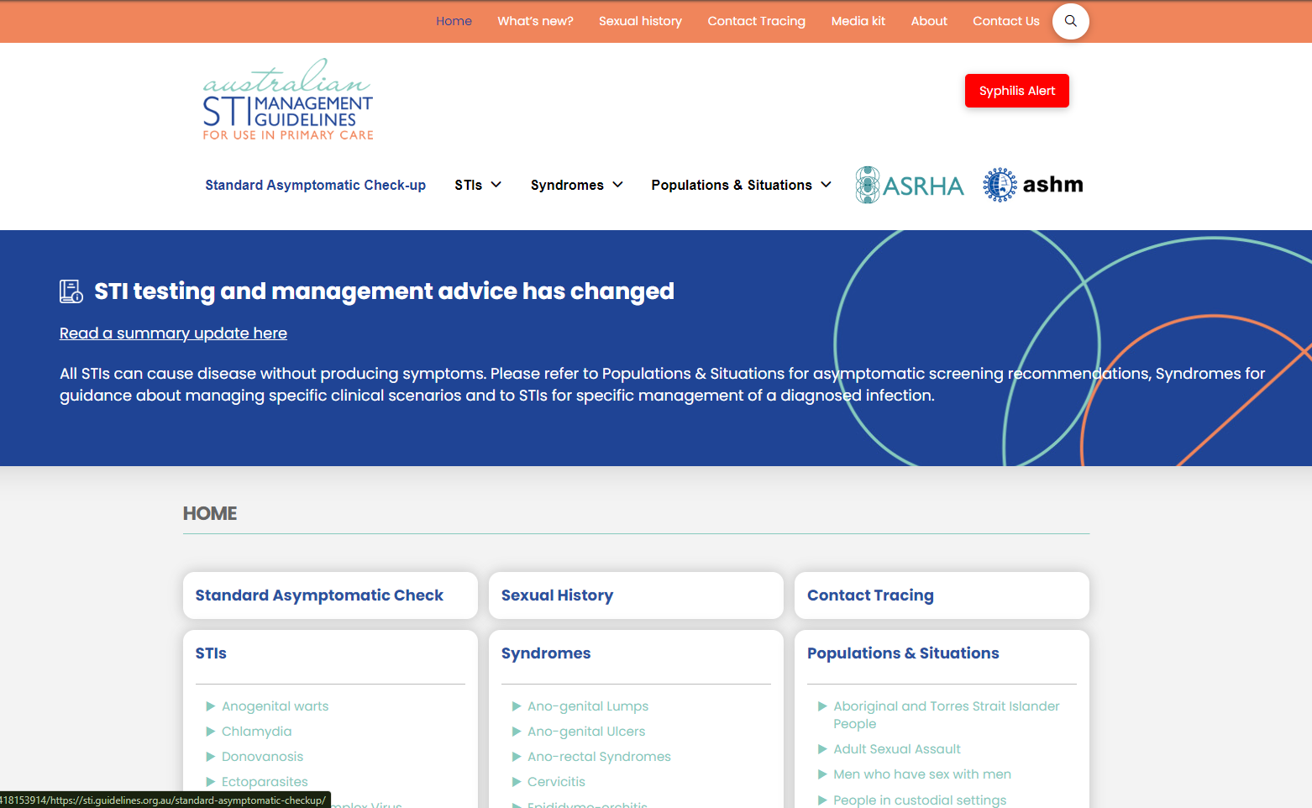Open the Anogenital warts link

(275, 706)
